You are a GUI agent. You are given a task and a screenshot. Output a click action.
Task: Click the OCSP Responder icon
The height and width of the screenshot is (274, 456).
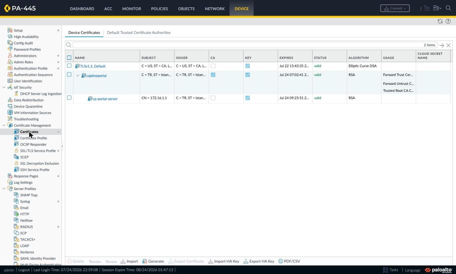16,144
